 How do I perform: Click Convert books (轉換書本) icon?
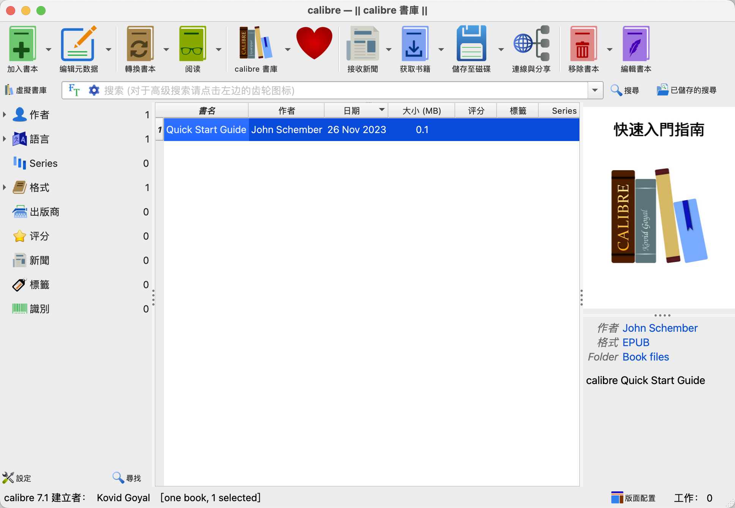pos(140,44)
